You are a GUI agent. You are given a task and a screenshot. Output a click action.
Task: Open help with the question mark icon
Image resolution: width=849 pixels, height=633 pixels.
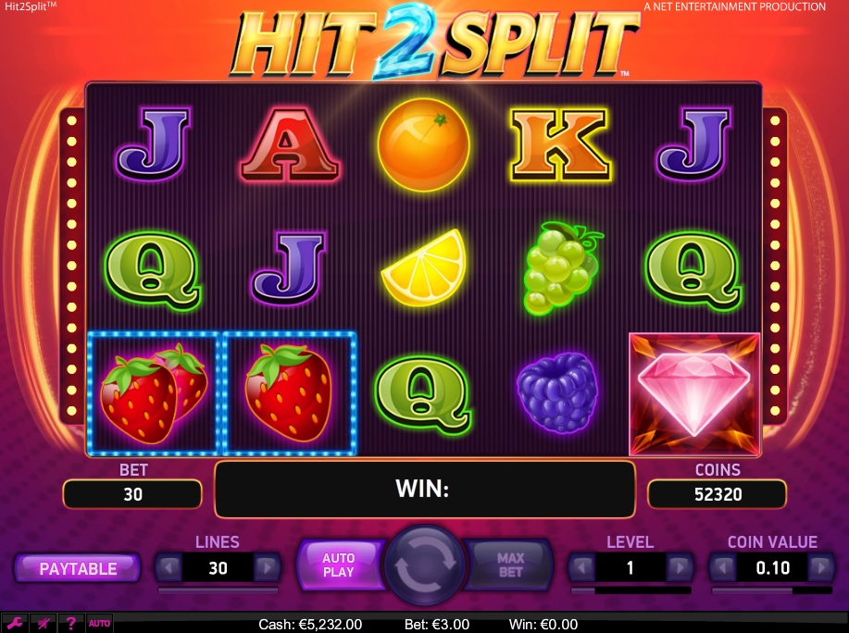tap(71, 623)
